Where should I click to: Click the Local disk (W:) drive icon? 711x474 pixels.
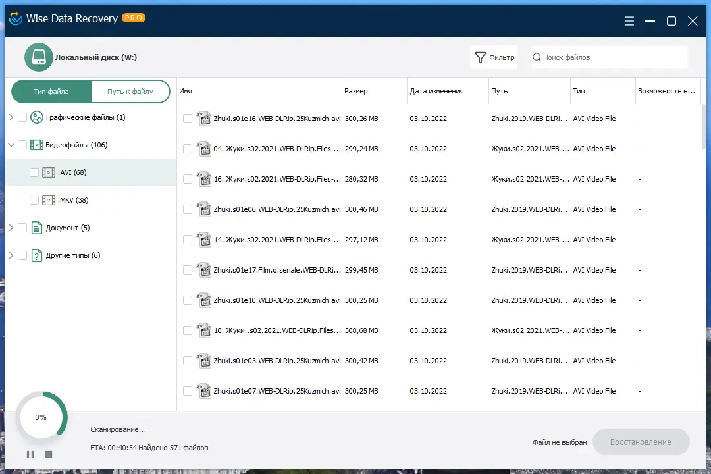(x=39, y=57)
